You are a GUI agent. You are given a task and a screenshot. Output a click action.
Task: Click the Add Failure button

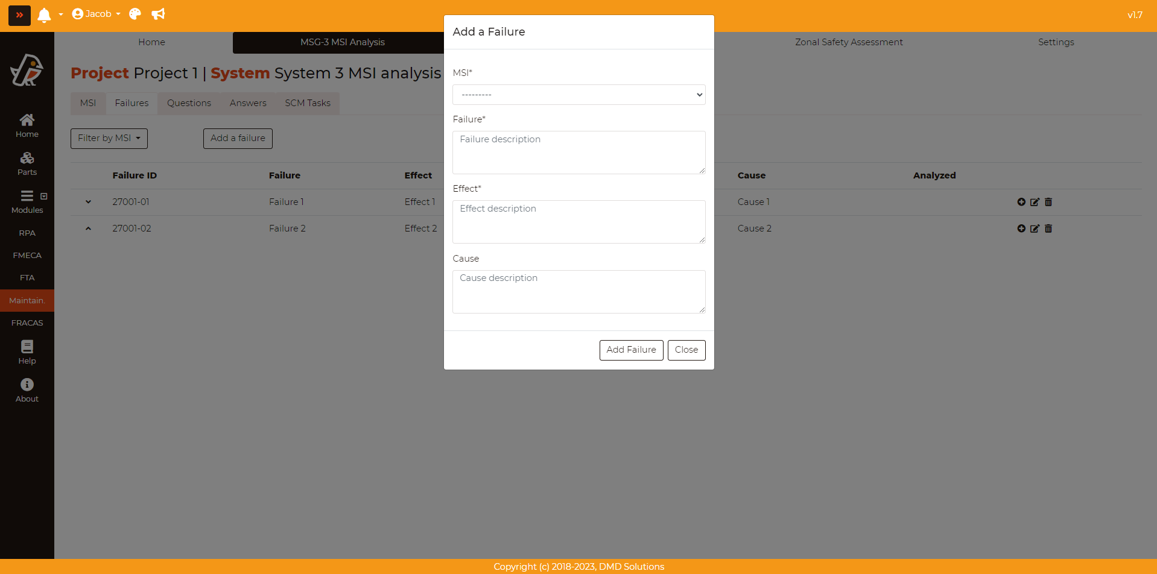[x=631, y=350]
